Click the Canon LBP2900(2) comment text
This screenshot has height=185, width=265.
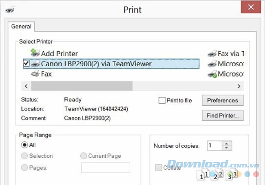click(87, 118)
